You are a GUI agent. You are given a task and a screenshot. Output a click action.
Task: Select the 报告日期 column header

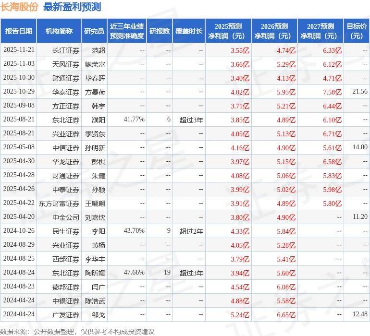tap(19, 31)
